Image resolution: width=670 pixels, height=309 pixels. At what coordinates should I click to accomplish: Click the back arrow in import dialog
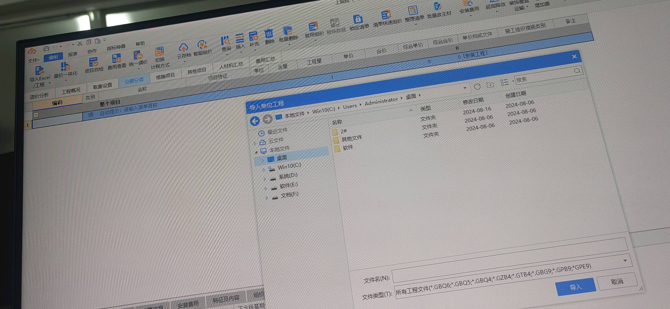pos(255,121)
